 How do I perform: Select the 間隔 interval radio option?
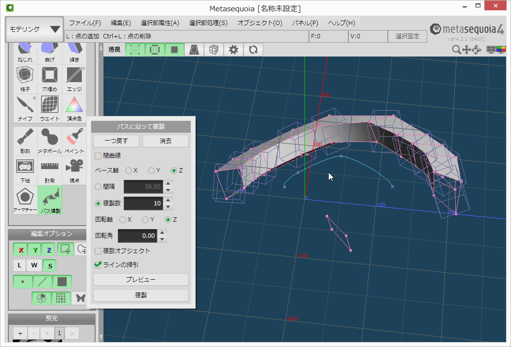click(98, 186)
